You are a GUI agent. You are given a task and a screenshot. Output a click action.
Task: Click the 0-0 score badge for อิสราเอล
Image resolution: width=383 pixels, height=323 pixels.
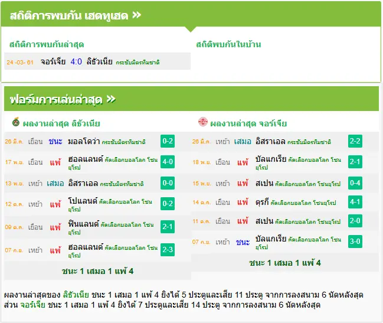(168, 183)
